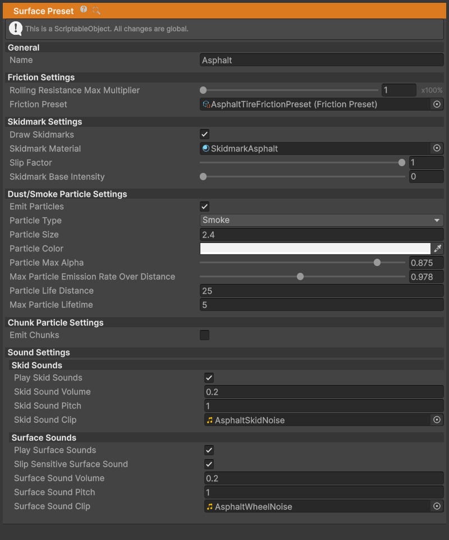
Task: Enable the Emit Chunks checkbox
Action: click(204, 335)
